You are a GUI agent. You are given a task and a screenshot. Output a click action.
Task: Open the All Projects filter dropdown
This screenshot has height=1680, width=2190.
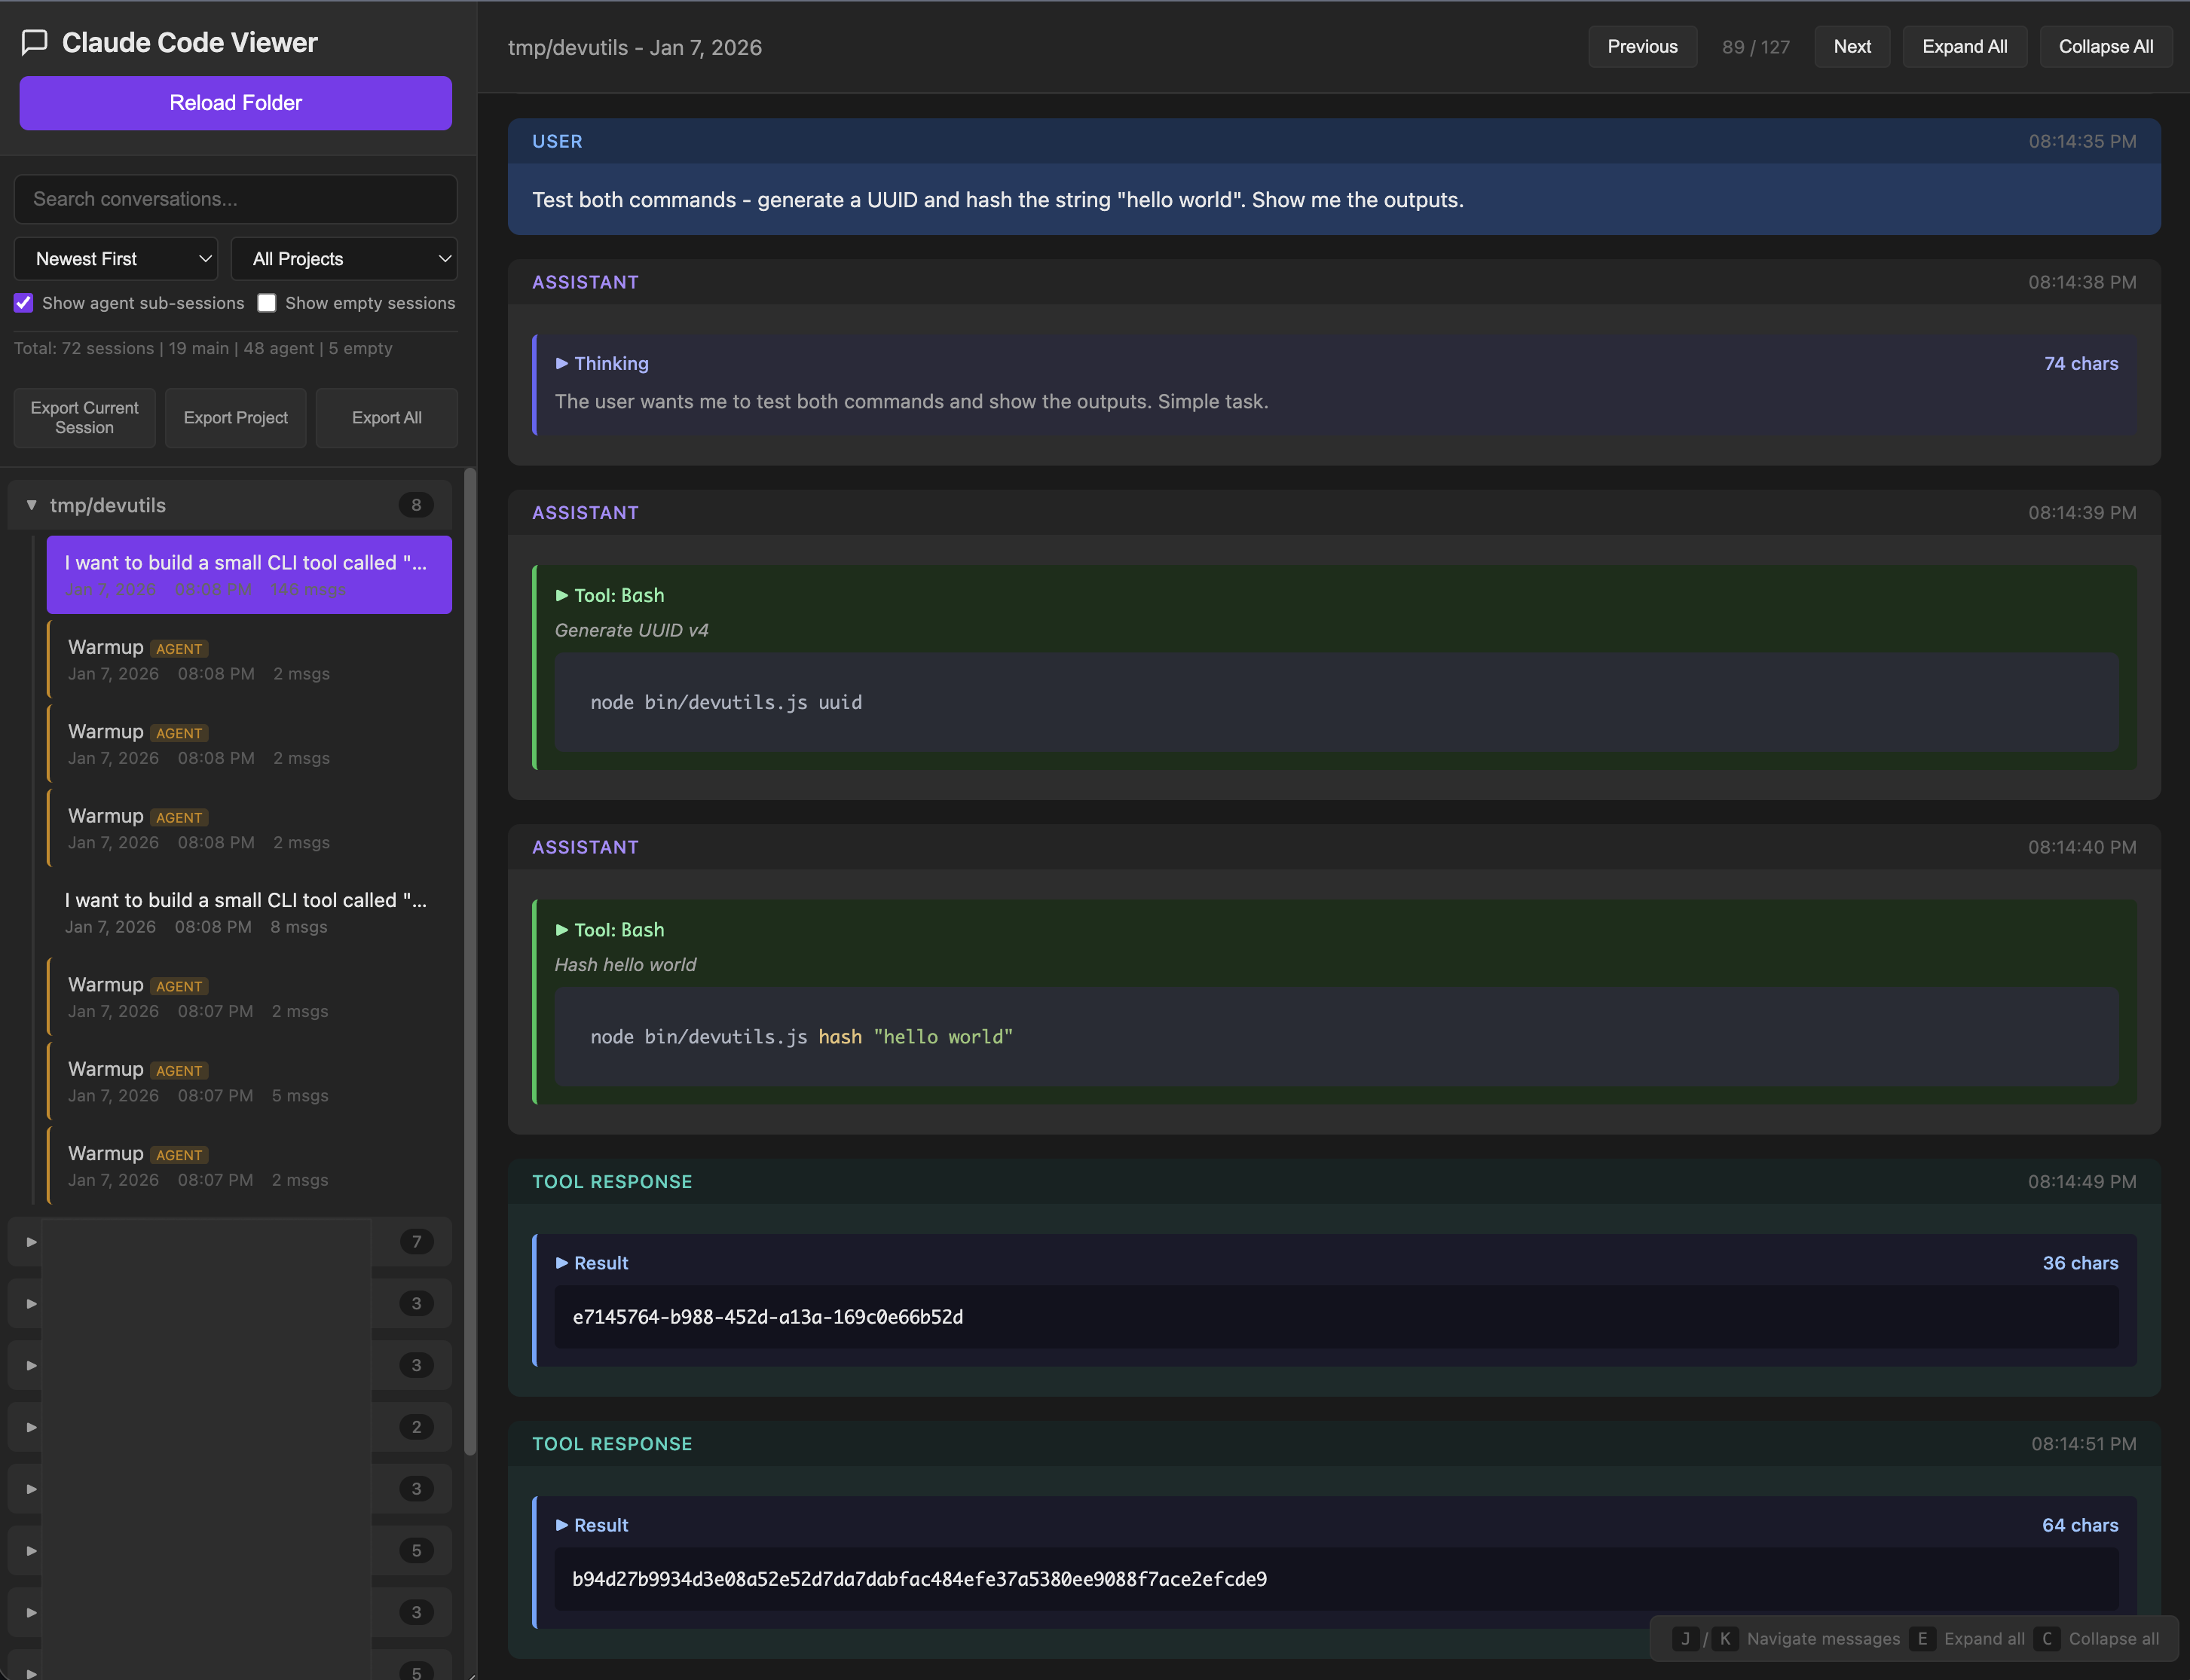(344, 259)
